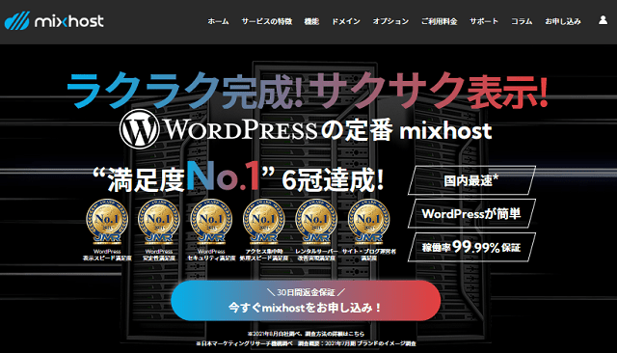Open the サポート menu item
Image resolution: width=617 pixels, height=353 pixels.
pos(484,21)
